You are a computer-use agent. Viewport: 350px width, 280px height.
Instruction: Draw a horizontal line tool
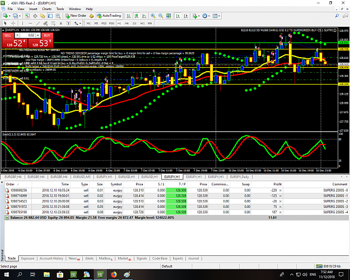[30, 23]
